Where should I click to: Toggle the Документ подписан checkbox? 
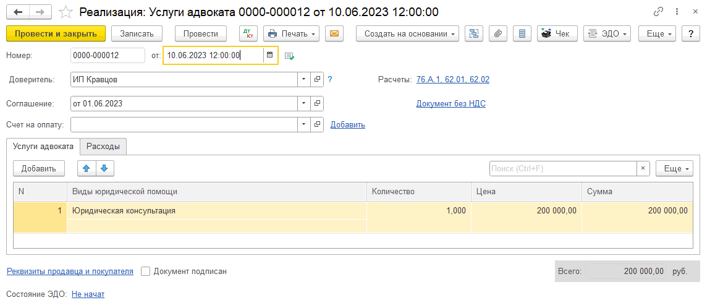coord(146,271)
